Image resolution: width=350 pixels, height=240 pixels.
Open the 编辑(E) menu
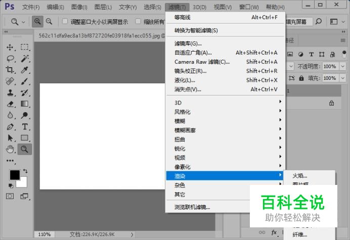[55, 7]
